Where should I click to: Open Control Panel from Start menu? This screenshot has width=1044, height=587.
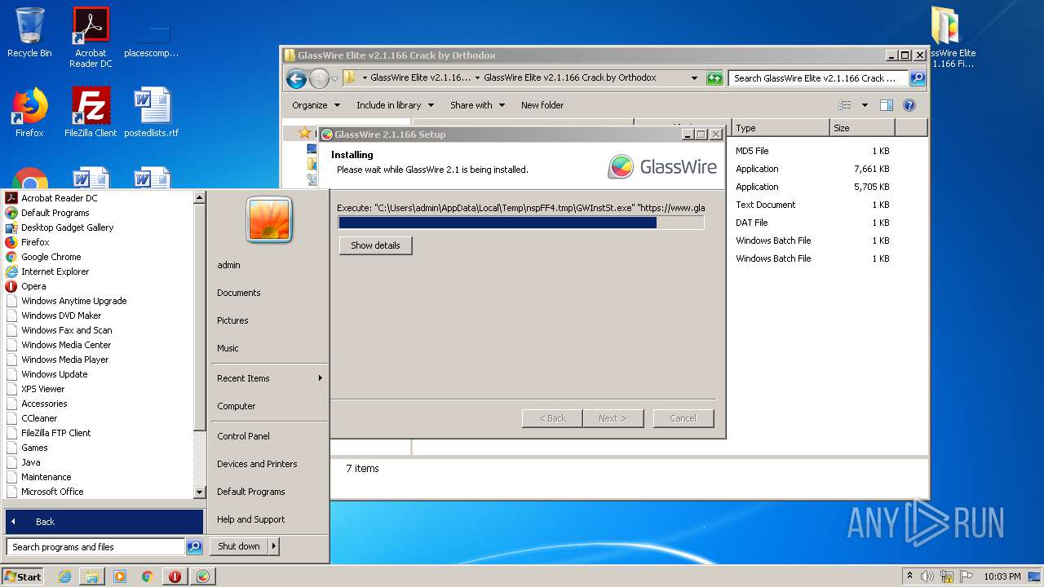pyautogui.click(x=243, y=436)
